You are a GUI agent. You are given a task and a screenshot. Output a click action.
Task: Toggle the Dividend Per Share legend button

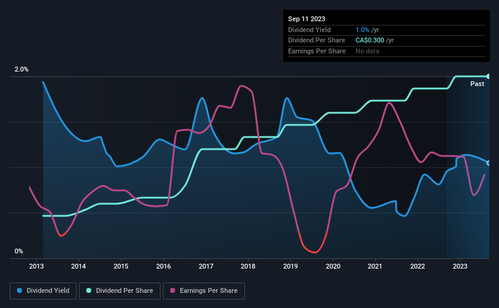point(120,291)
